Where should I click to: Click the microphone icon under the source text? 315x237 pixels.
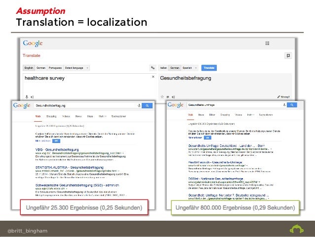pos(27,97)
